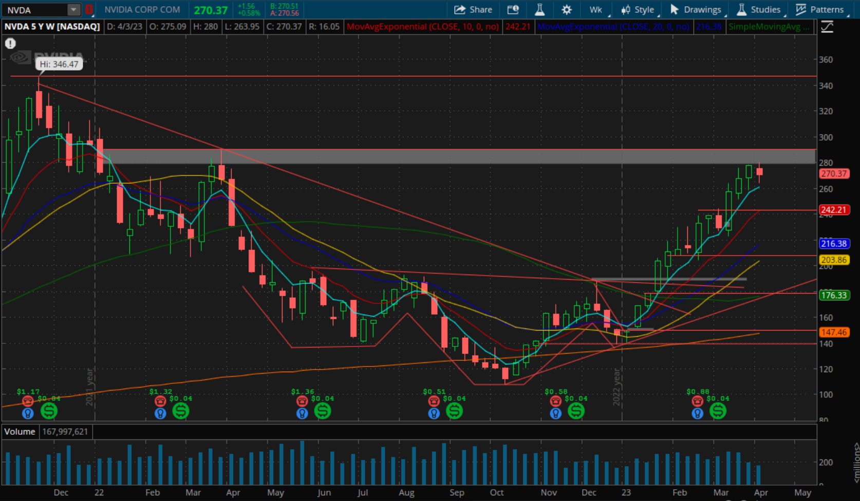Open the NVDA symbol selector dropdown arrow
This screenshot has height=501, width=860.
tap(74, 10)
